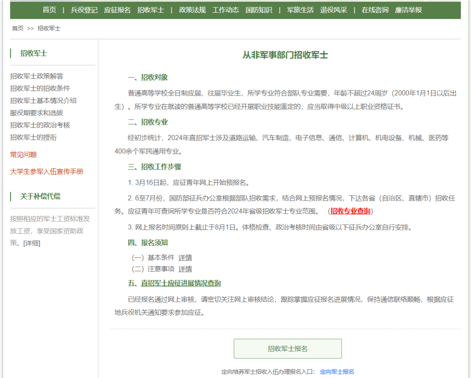Go to 兵役登记 in top navigation
This screenshot has width=471, height=378.
[x=84, y=10]
